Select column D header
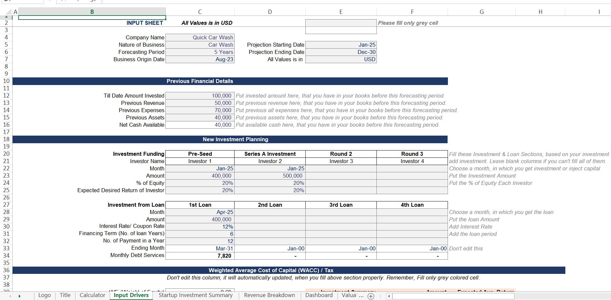Viewport: 611px width, 300px height. (270, 12)
